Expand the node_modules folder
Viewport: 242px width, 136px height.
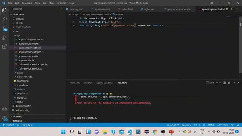tap(14, 27)
